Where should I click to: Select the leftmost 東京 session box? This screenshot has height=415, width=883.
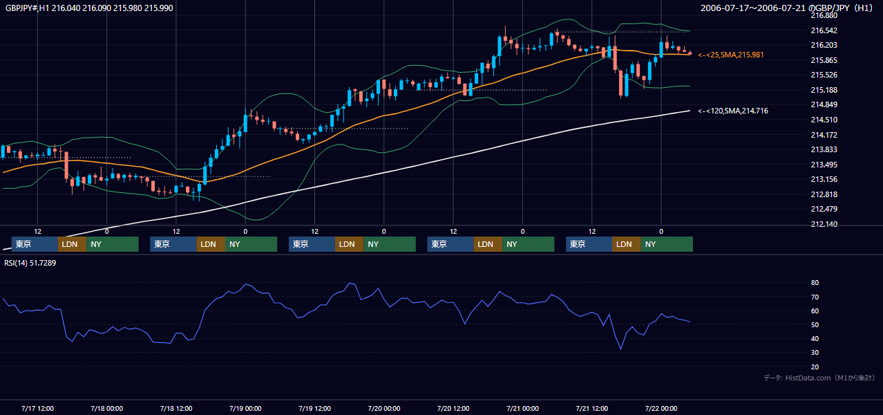point(35,244)
